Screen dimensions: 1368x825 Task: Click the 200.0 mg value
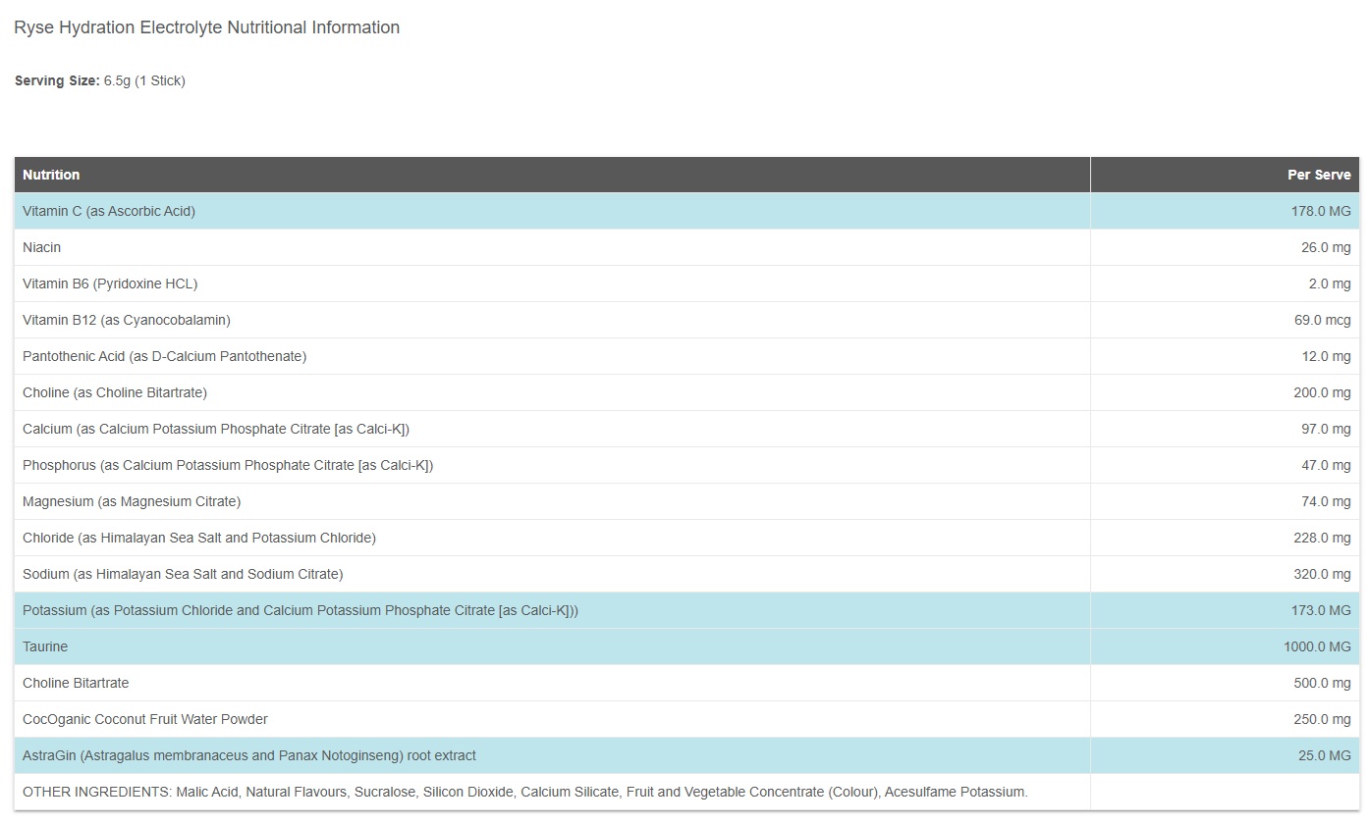pyautogui.click(x=1322, y=392)
